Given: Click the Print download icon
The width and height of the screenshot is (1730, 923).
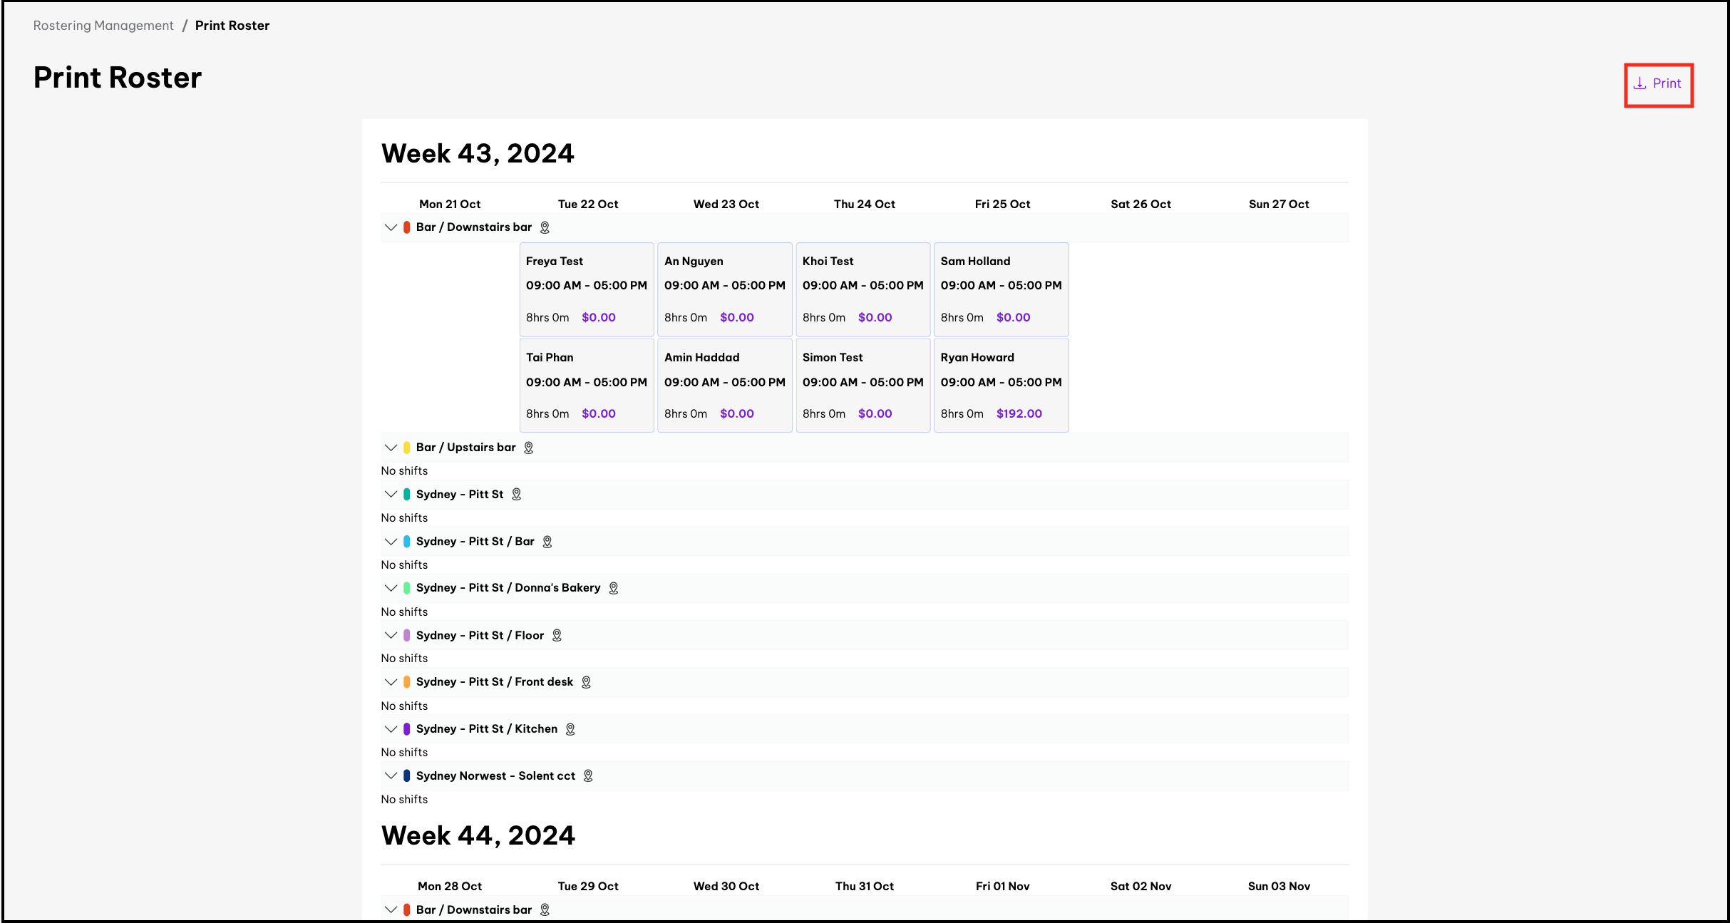Looking at the screenshot, I should click(1639, 83).
